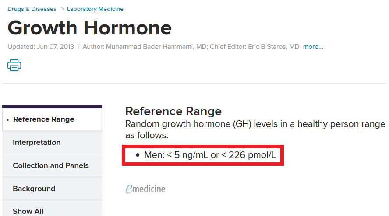Image resolution: width=389 pixels, height=216 pixels.
Task: Click the Updated Jun 07, 2013 date text
Action: (41, 47)
